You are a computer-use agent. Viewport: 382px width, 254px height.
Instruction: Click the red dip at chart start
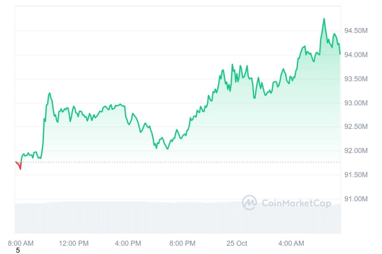click(x=19, y=165)
